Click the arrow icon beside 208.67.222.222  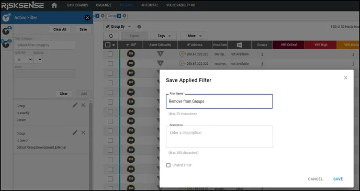coord(183,63)
